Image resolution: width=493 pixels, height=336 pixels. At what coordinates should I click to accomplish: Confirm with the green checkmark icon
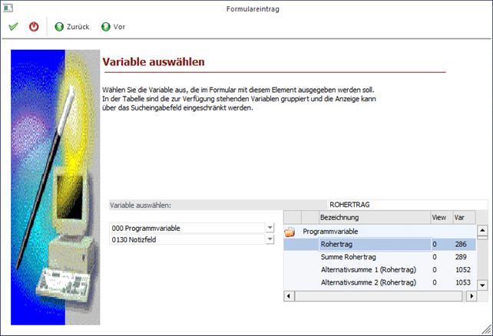pyautogui.click(x=13, y=27)
